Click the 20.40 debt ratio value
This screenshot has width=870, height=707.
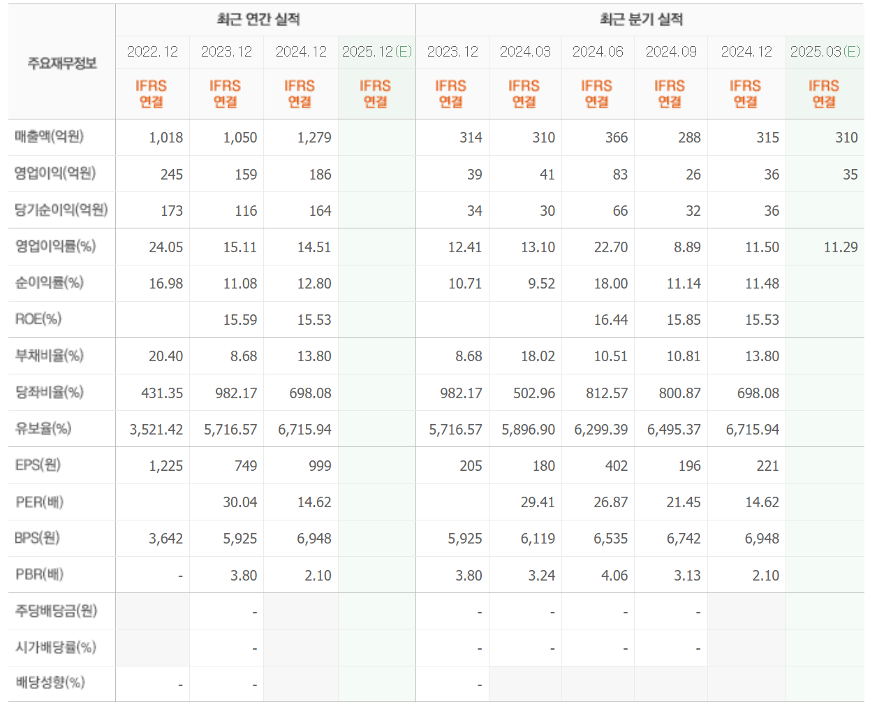tap(166, 356)
